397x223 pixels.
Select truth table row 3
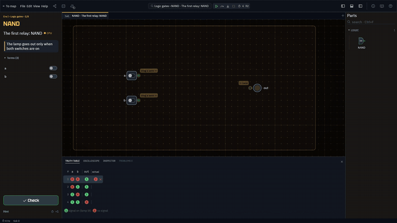click(83, 194)
